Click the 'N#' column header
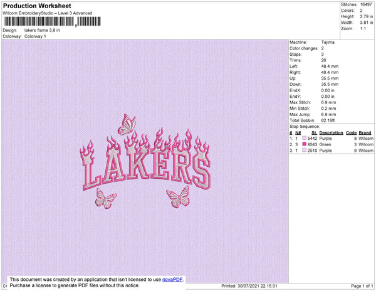 [x=298, y=133]
